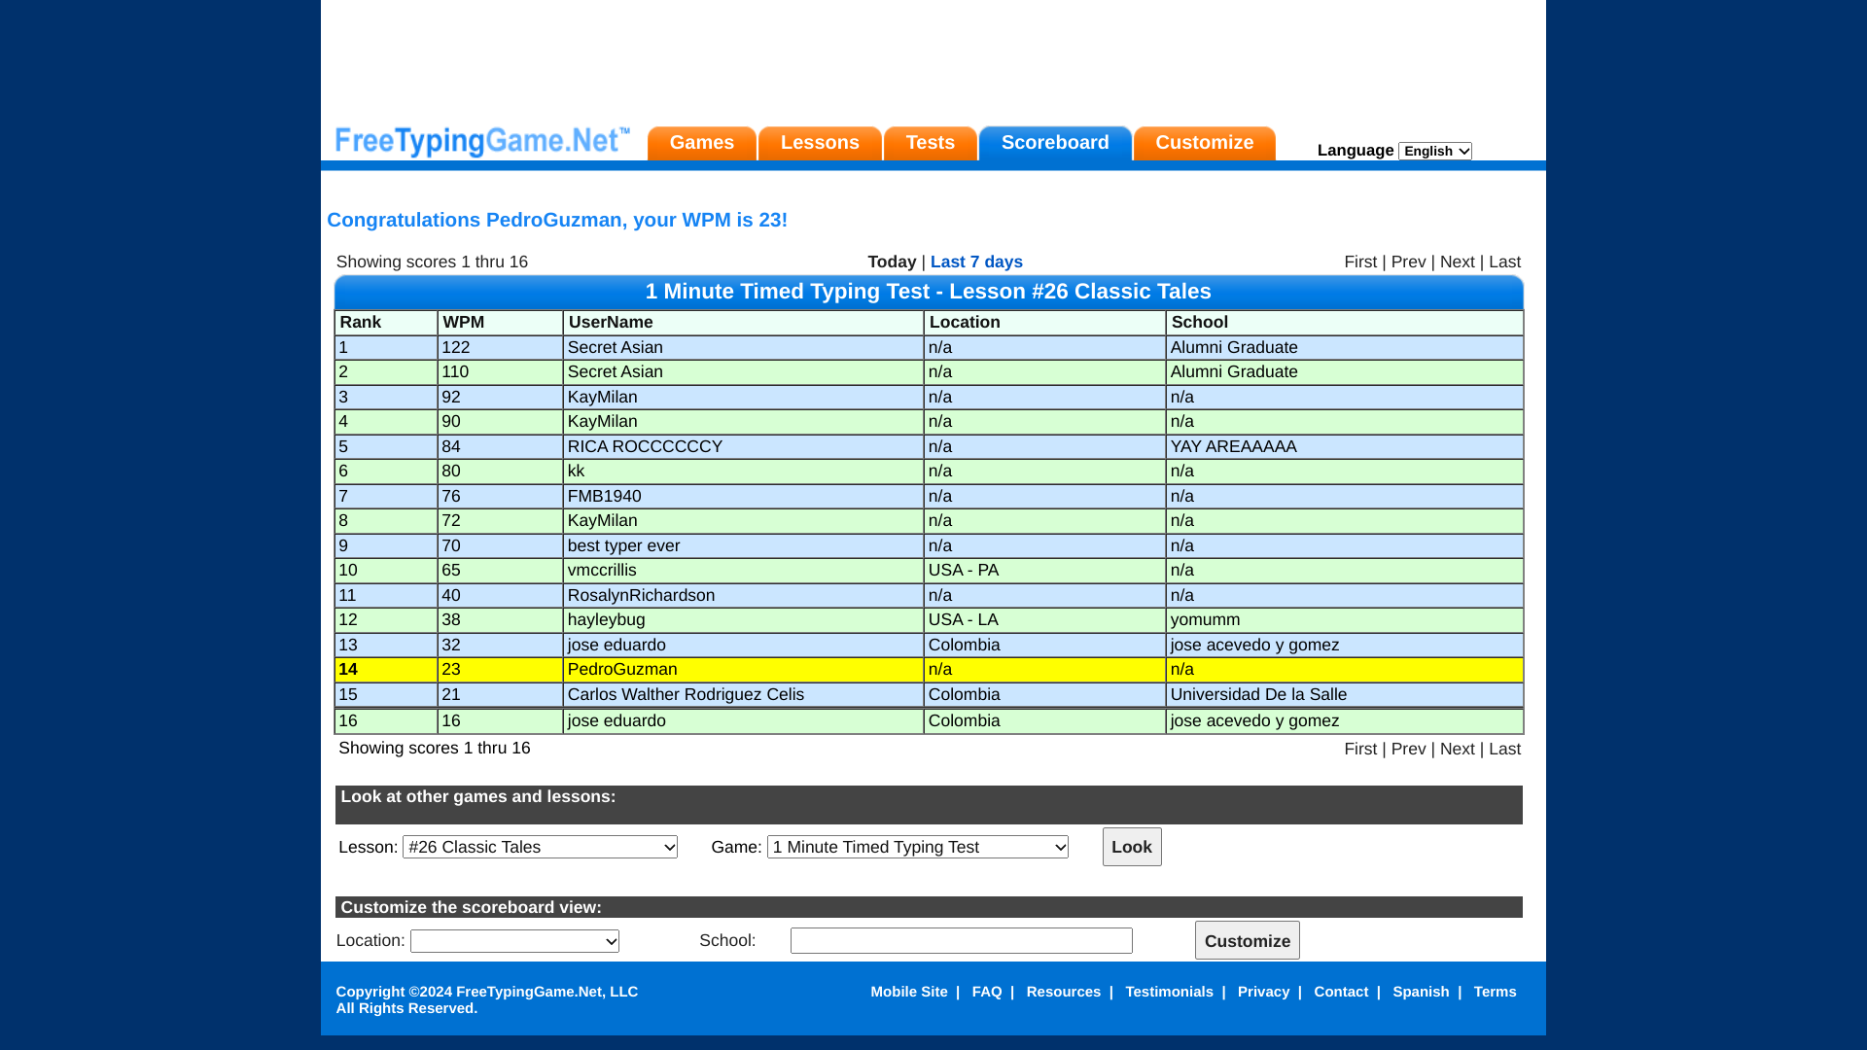Click username kk in rank 6
The width and height of the screenshot is (1867, 1050).
click(x=576, y=472)
